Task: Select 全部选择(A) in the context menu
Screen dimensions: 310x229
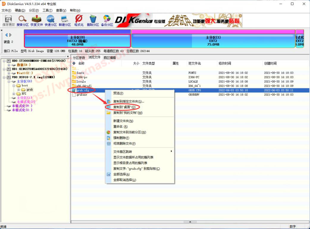Action: (x=121, y=174)
